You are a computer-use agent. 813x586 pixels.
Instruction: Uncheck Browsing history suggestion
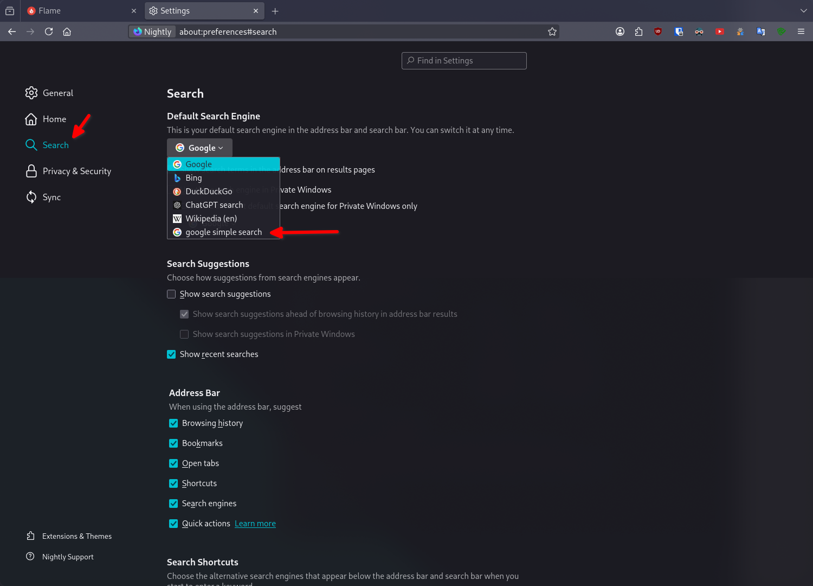point(173,423)
